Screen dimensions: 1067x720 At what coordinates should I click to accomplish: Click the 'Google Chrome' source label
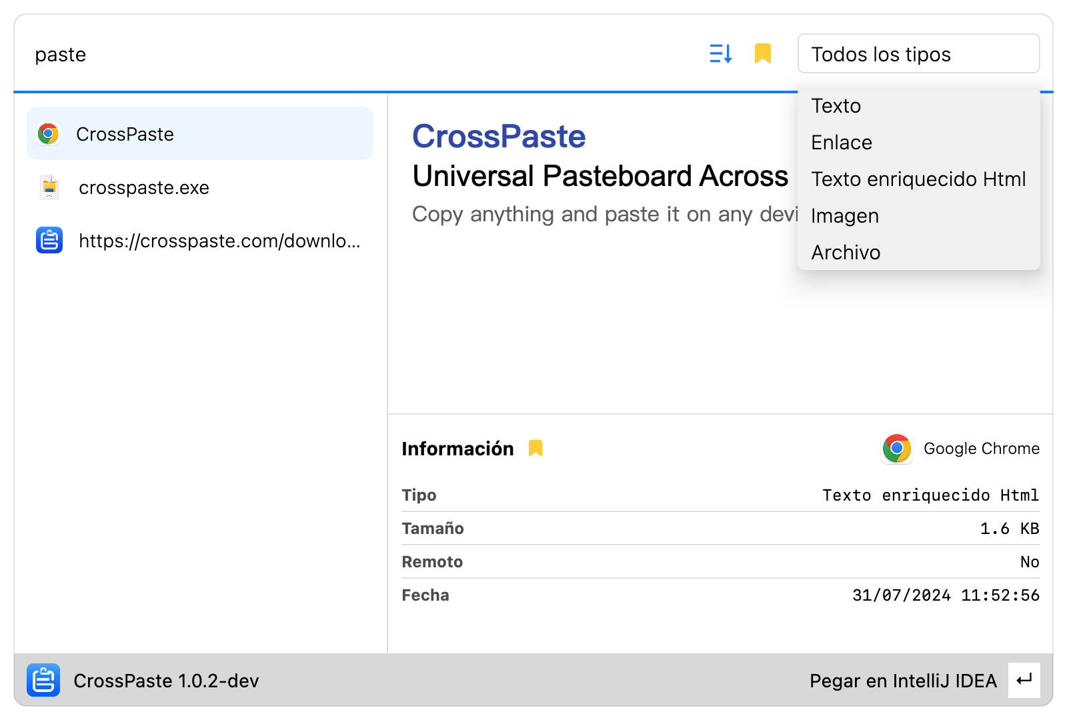pos(982,449)
